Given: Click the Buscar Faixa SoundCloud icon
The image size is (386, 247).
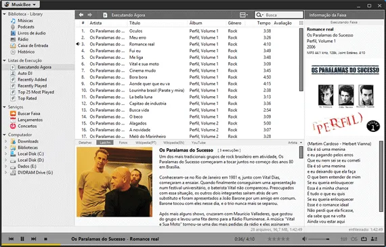Looking at the screenshot, I should [13, 114].
